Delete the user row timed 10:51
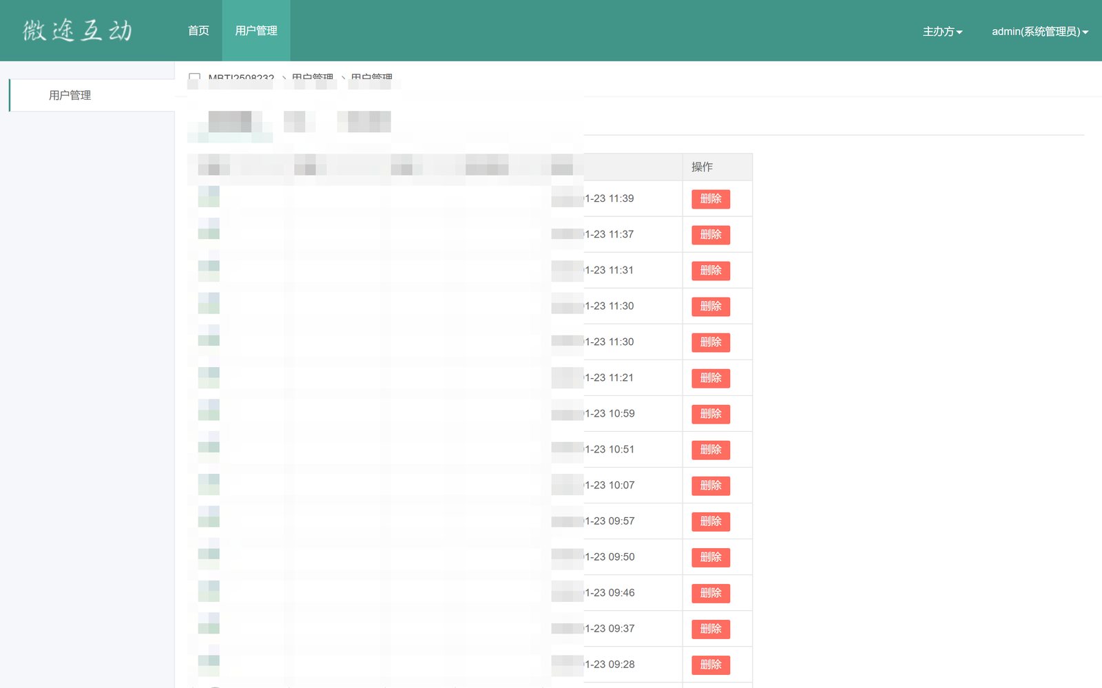The width and height of the screenshot is (1102, 688). point(711,450)
